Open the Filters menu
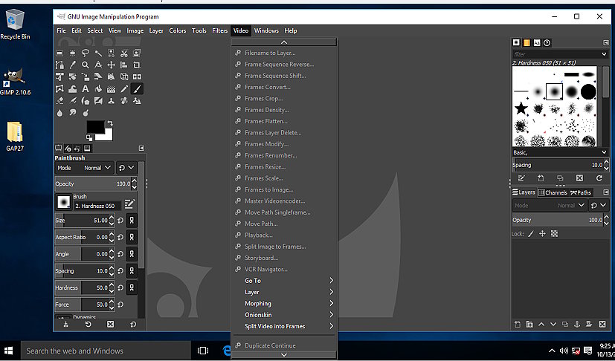Screen dimensions: 615x361 pyautogui.click(x=219, y=30)
